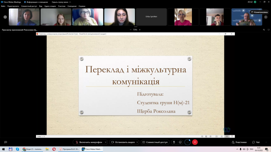271x152 pixels.
Task: Toggle the Участники panel
Action: 239,142
